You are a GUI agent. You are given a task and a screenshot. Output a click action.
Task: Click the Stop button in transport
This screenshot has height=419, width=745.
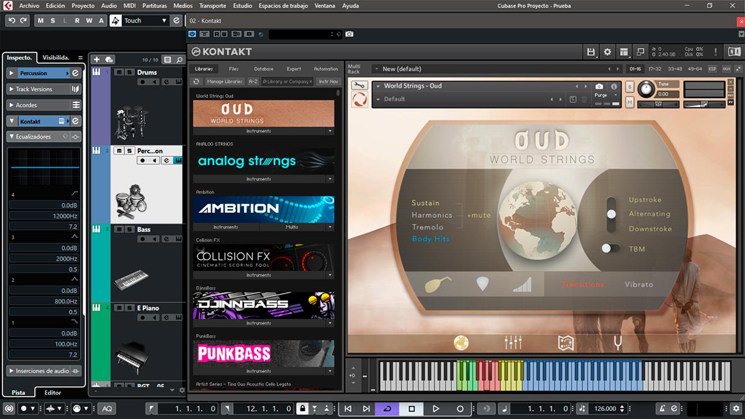411,408
